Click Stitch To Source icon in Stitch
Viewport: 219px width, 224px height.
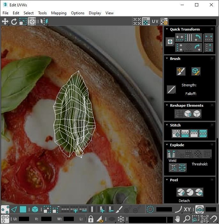pos(194,134)
